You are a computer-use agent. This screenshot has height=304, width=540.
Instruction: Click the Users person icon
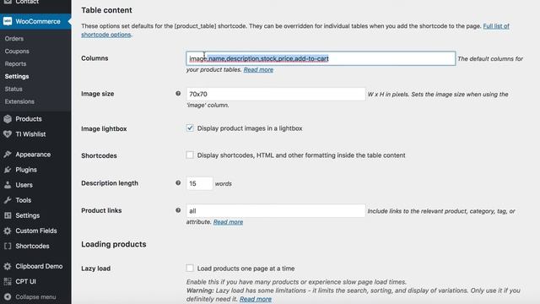click(8, 185)
